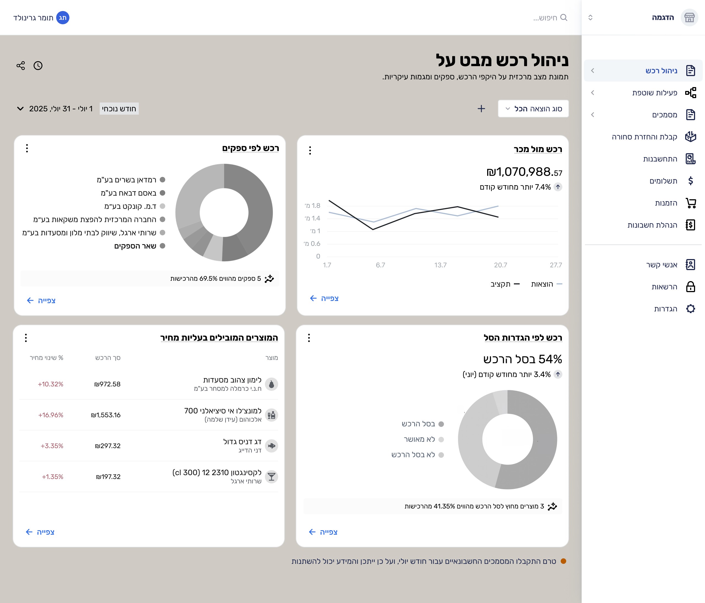Image resolution: width=705 pixels, height=603 pixels.
Task: Click the lock icon for הרשאות
Action: pyautogui.click(x=690, y=287)
